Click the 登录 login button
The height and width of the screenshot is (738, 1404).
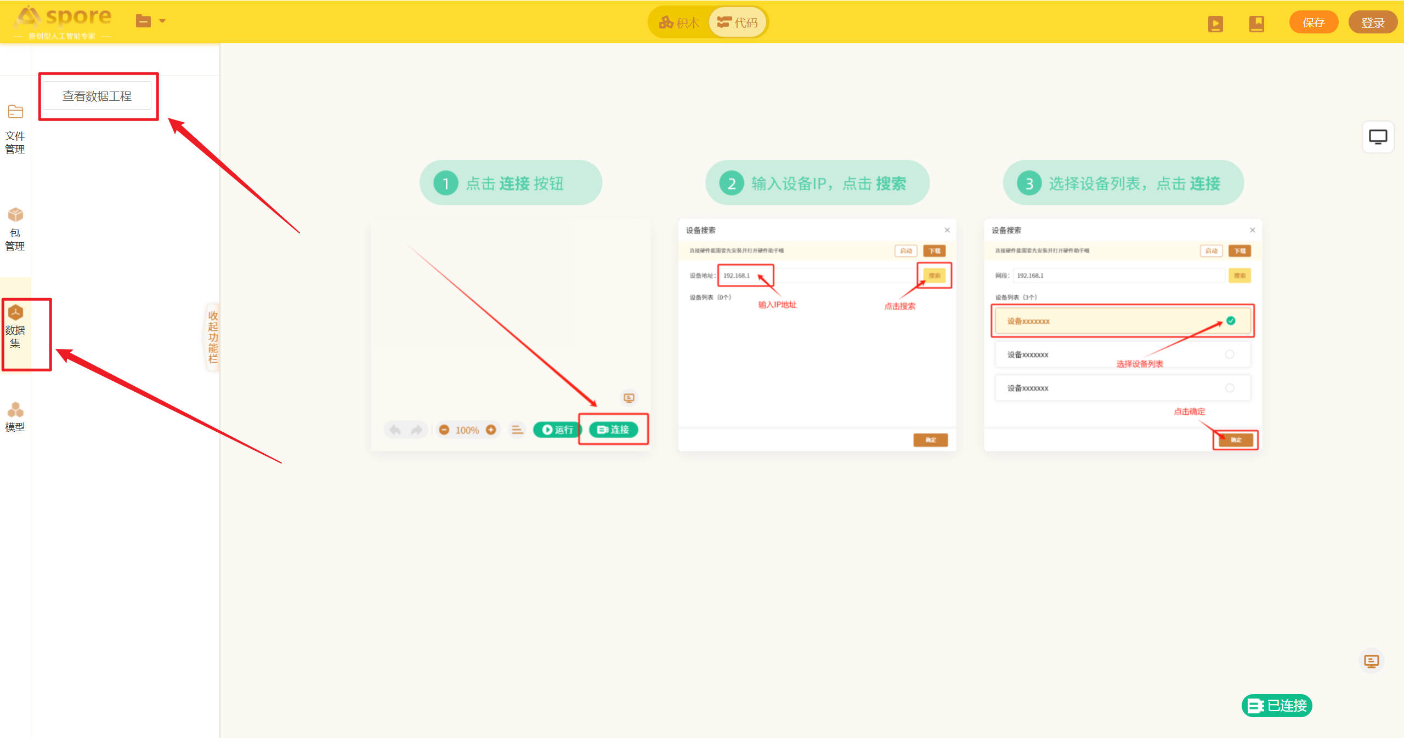click(x=1372, y=22)
